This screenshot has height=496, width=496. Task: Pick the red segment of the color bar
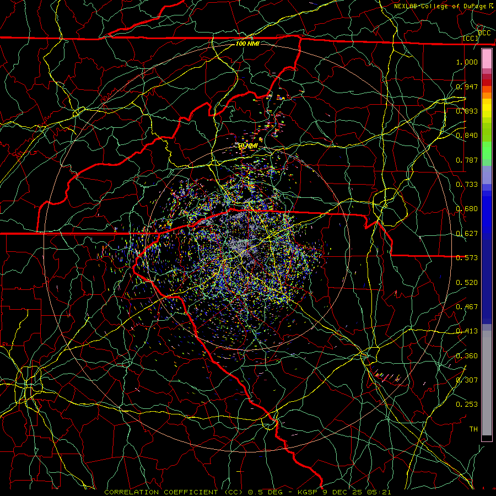[x=487, y=83]
